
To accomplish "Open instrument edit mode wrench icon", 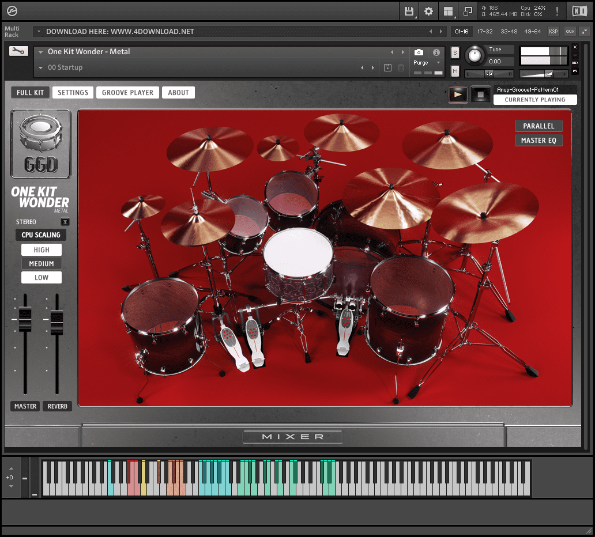I will tap(18, 51).
